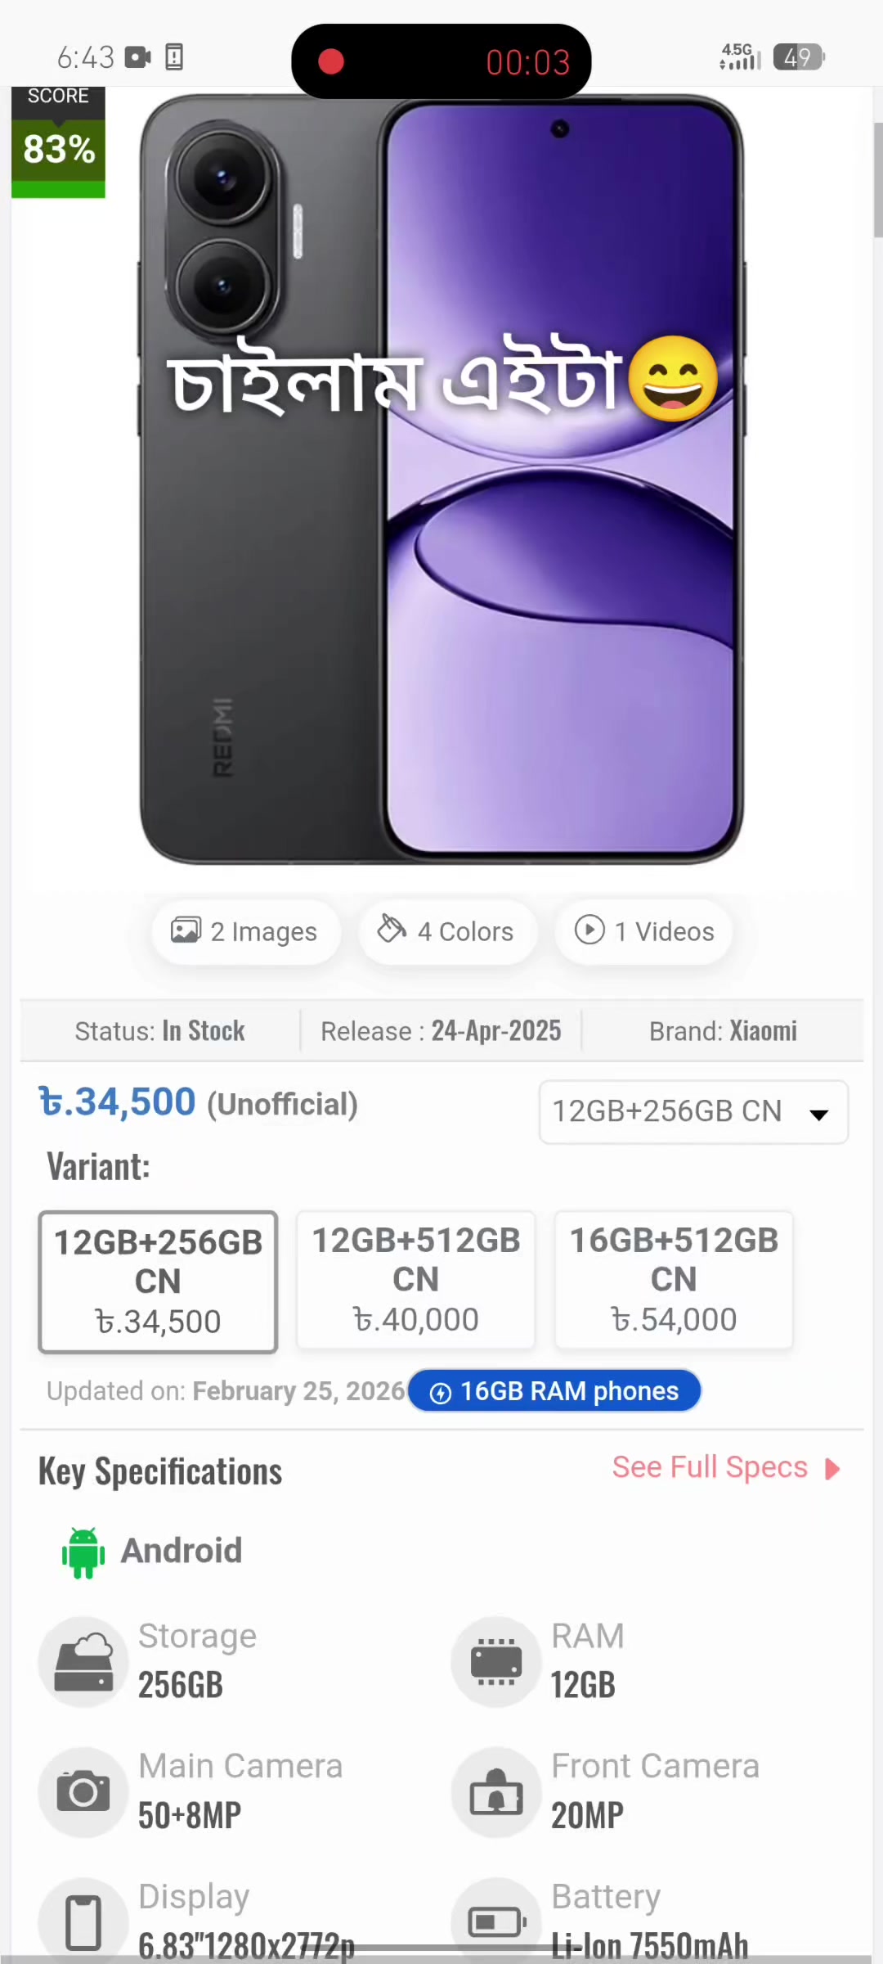This screenshot has height=1964, width=883.
Task: Select the 12GB+256GB CN variant card
Action: point(158,1282)
